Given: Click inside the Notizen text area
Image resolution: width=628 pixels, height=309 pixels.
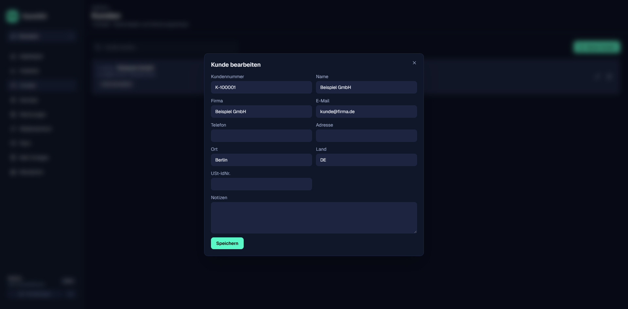Looking at the screenshot, I should coord(313,217).
